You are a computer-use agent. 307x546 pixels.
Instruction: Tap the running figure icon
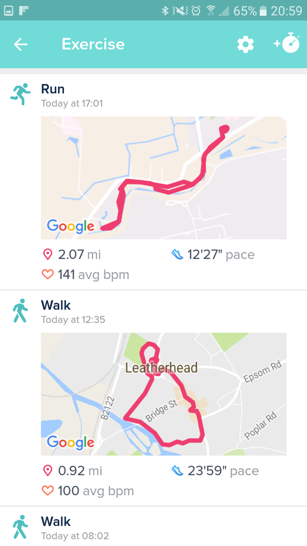[x=20, y=94]
